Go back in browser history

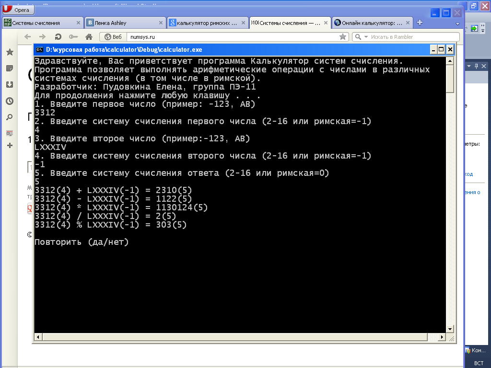click(x=27, y=37)
